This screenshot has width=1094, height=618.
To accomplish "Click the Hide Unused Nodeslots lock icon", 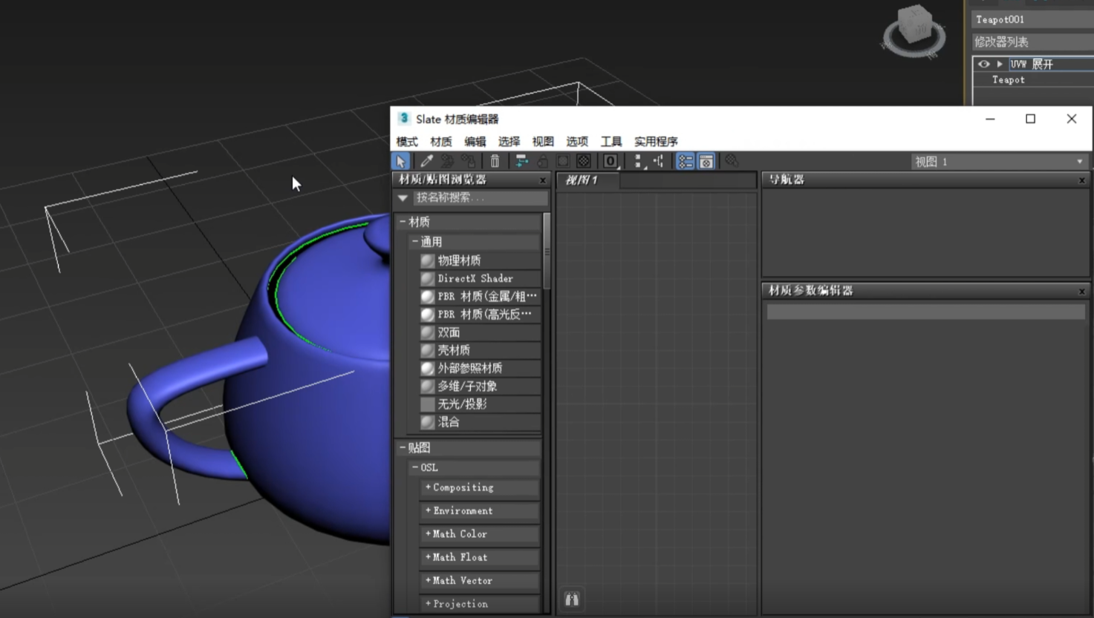I will [x=542, y=161].
